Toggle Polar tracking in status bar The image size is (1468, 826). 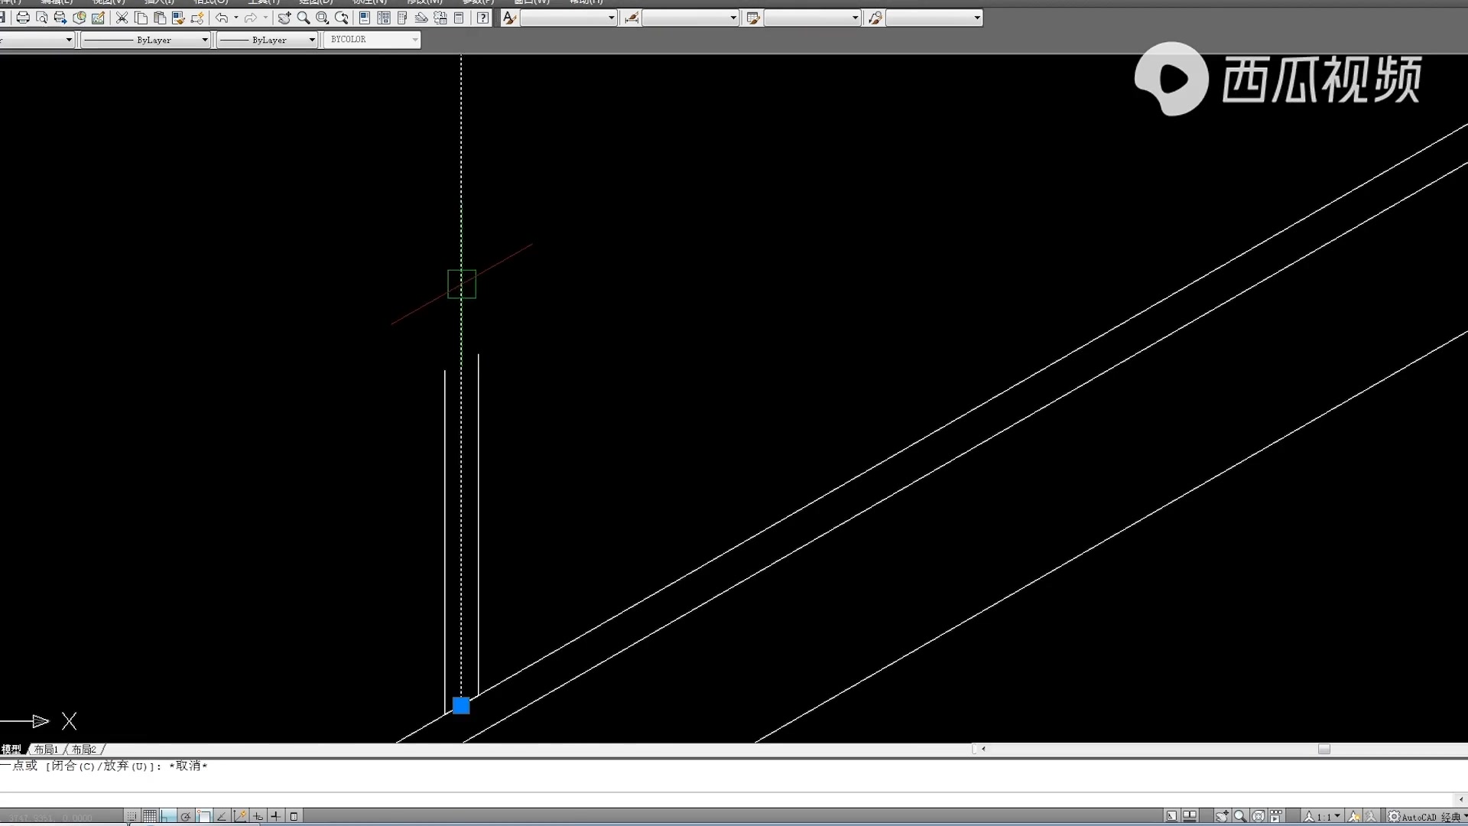tap(186, 816)
